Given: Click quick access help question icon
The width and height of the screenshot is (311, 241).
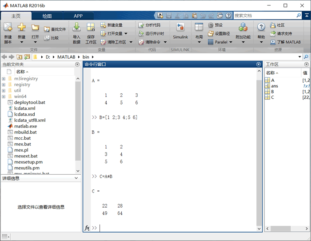Looking at the screenshot, I should (228, 16).
